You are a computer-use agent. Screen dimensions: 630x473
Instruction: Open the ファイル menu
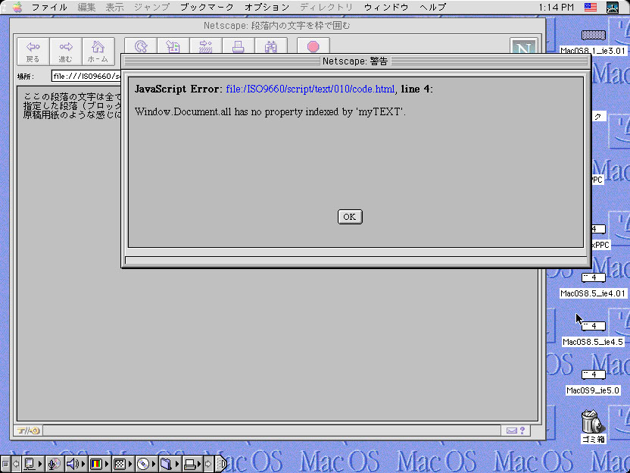tap(49, 8)
